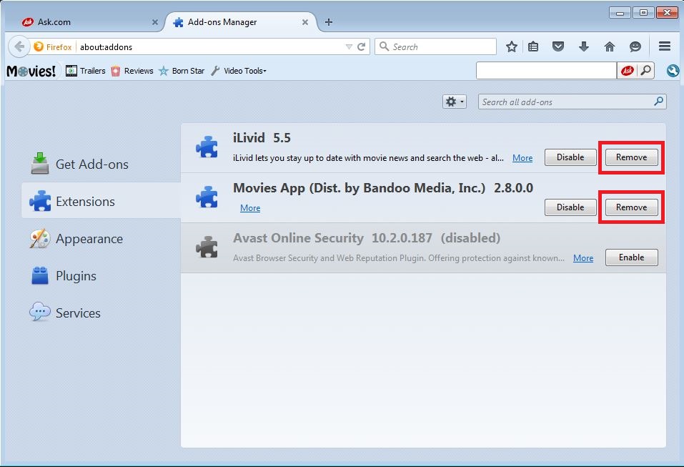Screen dimensions: 684x467
Task: Click the Firefox Search box
Action: click(x=435, y=46)
